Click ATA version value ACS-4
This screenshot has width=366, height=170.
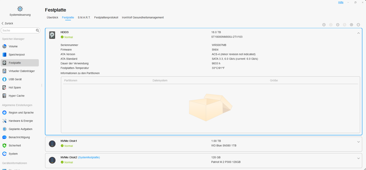click(234, 54)
